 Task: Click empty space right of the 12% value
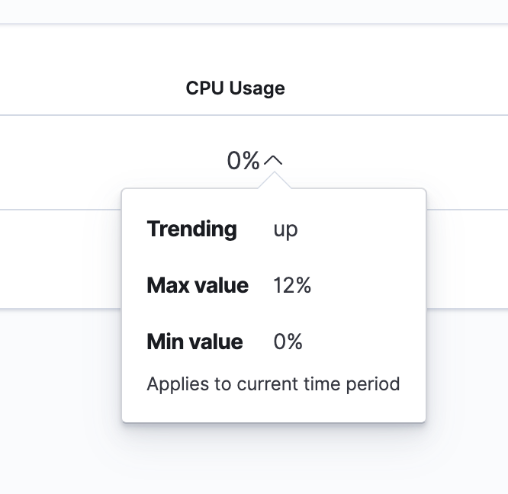366,286
